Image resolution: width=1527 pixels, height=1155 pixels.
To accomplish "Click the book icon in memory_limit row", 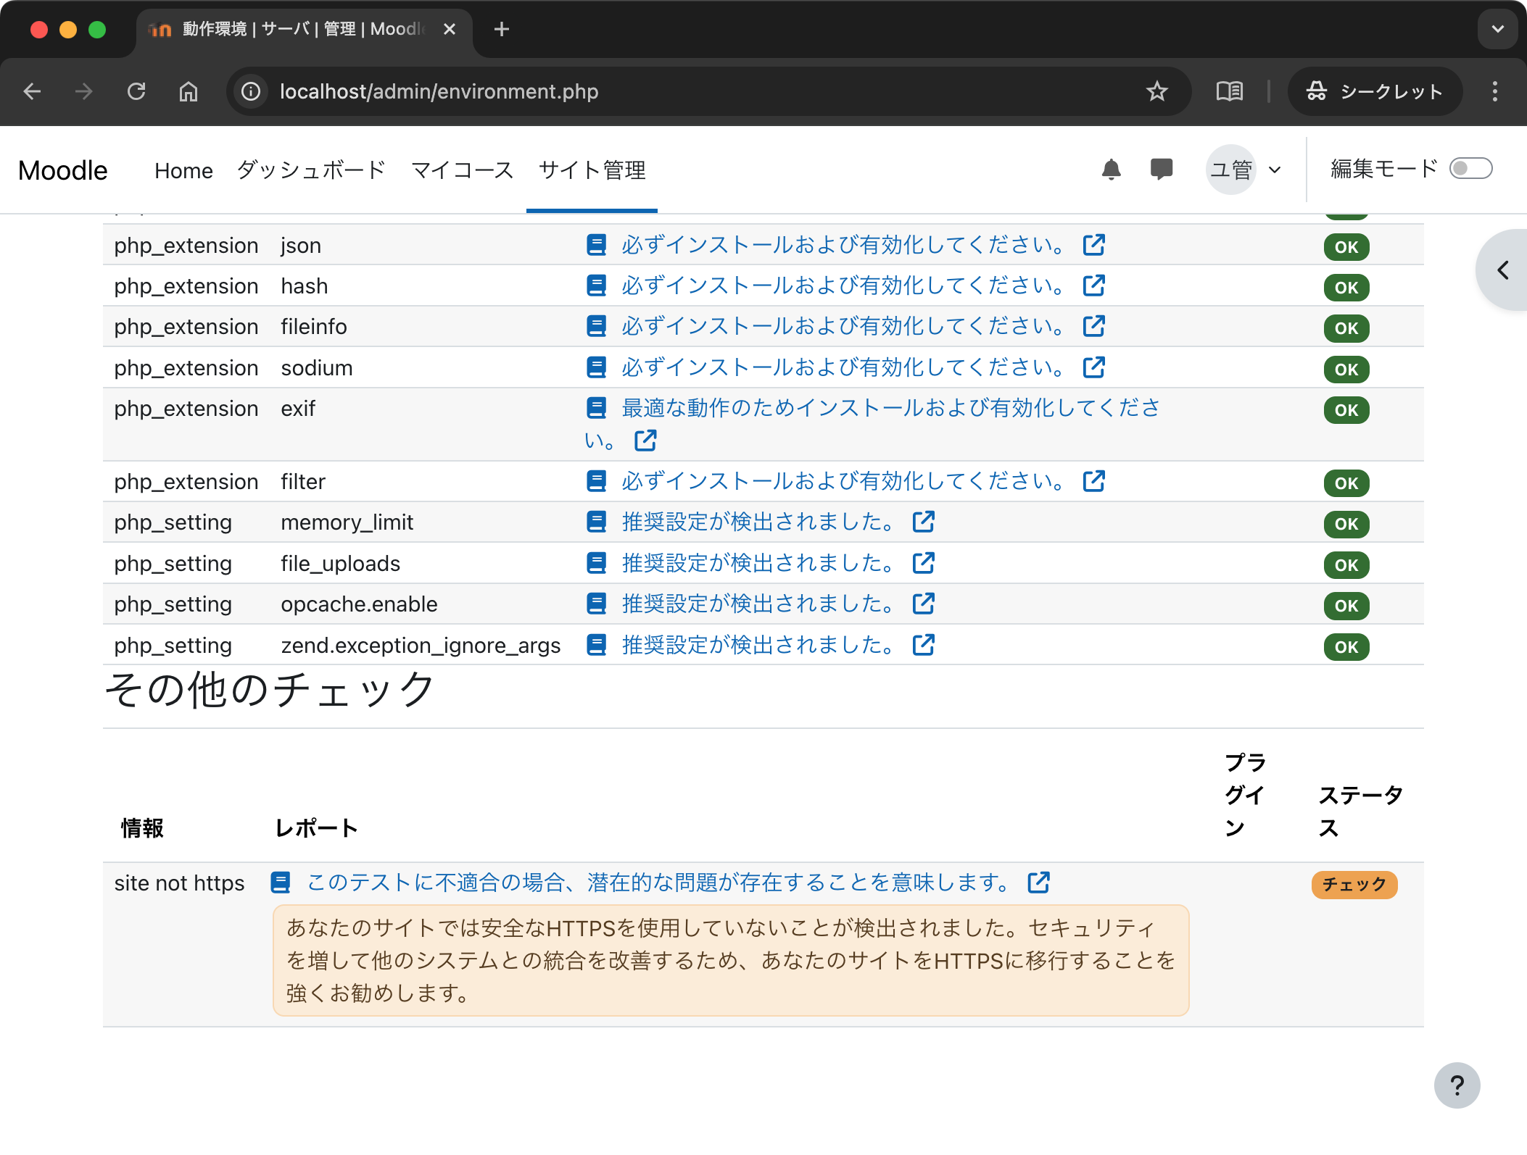I will click(596, 522).
